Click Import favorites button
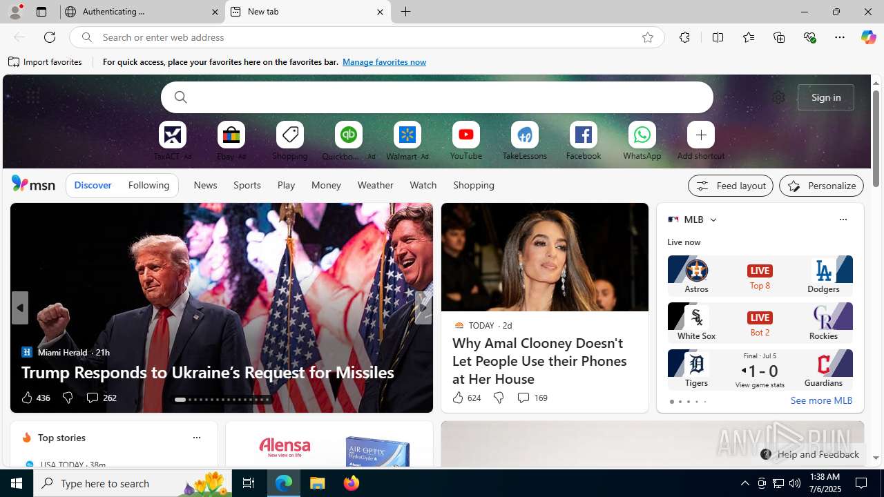Image resolution: width=884 pixels, height=497 pixels. (x=45, y=62)
